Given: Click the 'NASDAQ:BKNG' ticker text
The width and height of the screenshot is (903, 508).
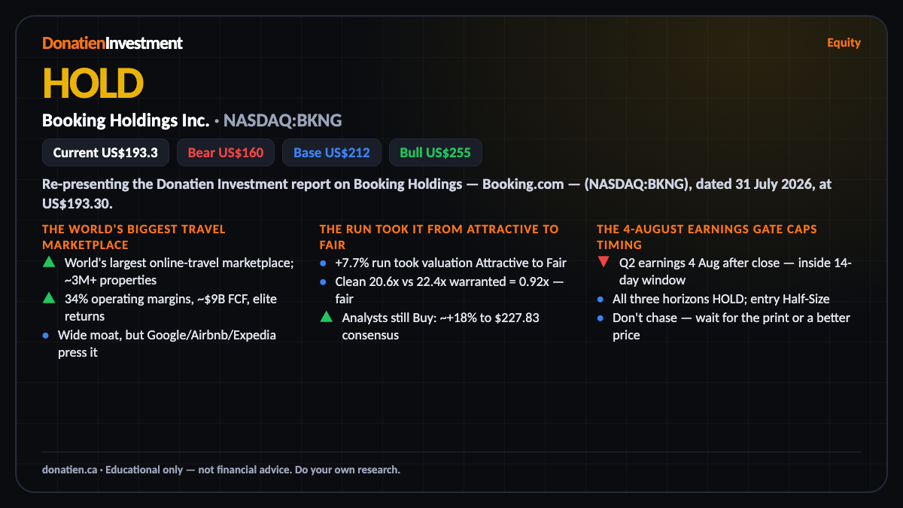Looking at the screenshot, I should (x=283, y=120).
